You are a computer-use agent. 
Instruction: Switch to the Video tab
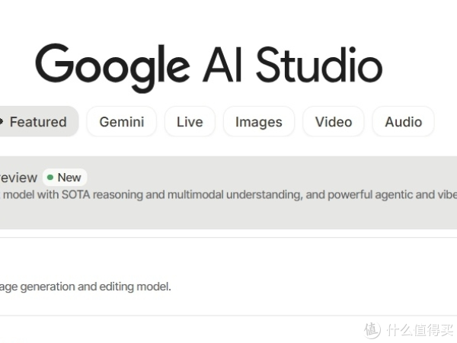pyautogui.click(x=333, y=122)
